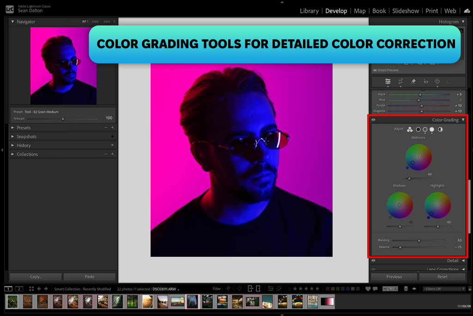The width and height of the screenshot is (473, 316).
Task: Select main window display button 1
Action: coord(8,289)
